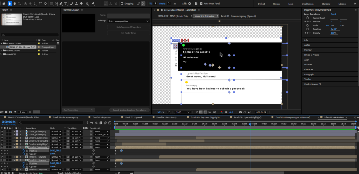Switch to Libraries workspace
Screen dimensions: 359x174
click(342, 4)
